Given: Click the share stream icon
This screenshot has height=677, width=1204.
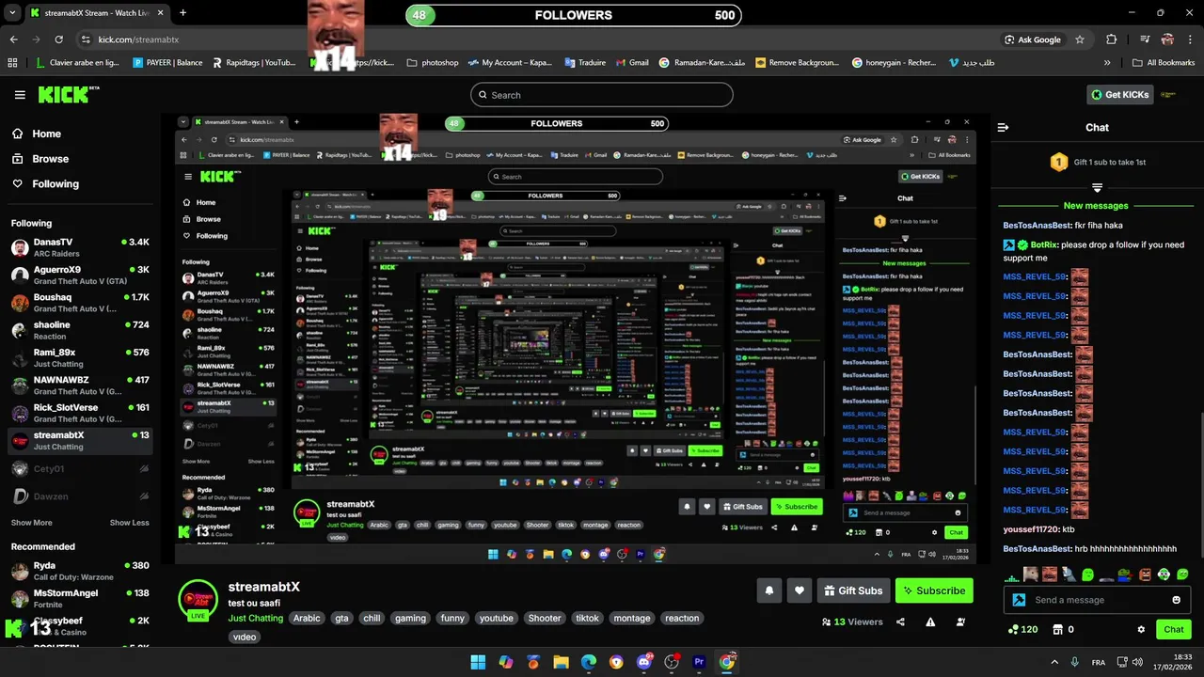Looking at the screenshot, I should click(x=900, y=622).
